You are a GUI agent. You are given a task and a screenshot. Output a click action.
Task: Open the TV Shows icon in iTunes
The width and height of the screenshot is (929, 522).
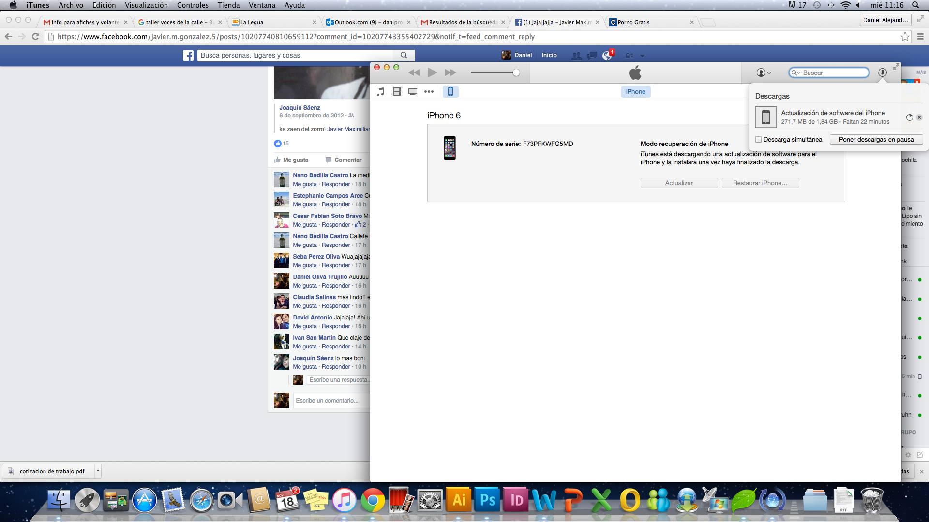(413, 91)
